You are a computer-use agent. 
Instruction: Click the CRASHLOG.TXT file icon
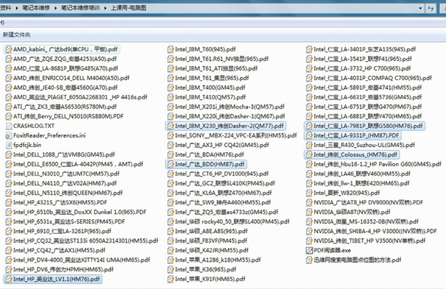tap(9, 126)
